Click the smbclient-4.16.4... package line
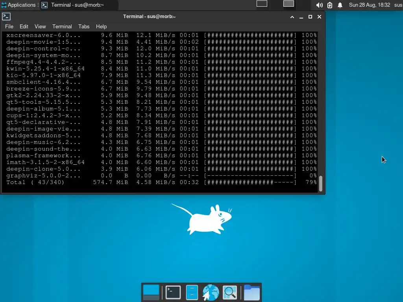Screen dimensions: 403x302 click(161, 82)
